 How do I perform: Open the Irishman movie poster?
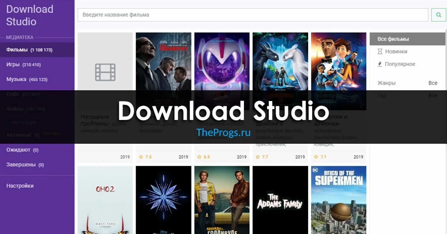164,71
